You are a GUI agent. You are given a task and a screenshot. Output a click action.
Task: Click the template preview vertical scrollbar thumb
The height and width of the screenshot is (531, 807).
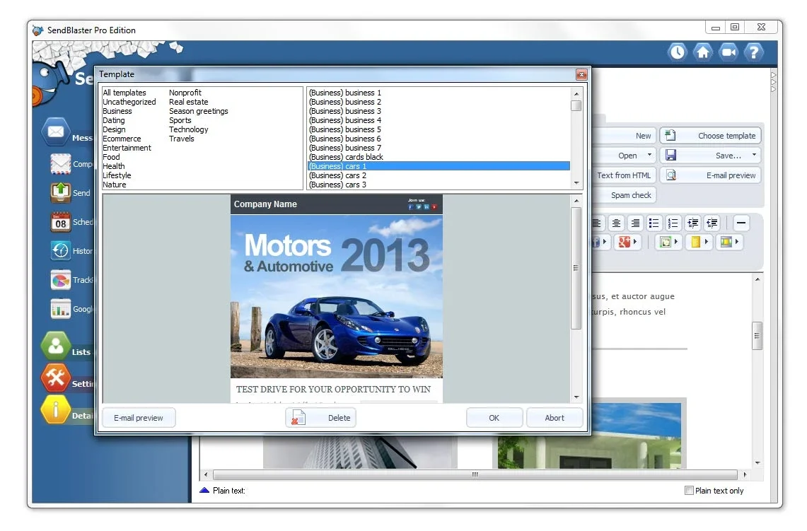click(x=576, y=268)
